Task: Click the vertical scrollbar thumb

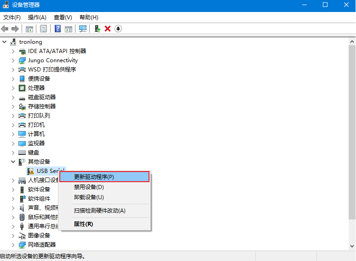Action: coord(352,132)
